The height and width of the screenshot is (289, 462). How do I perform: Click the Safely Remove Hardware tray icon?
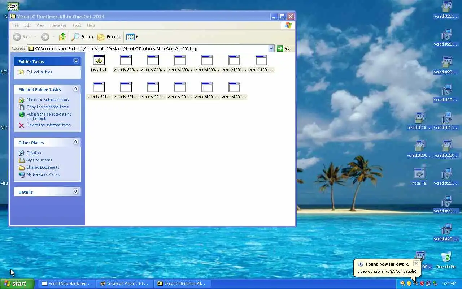pos(435,284)
